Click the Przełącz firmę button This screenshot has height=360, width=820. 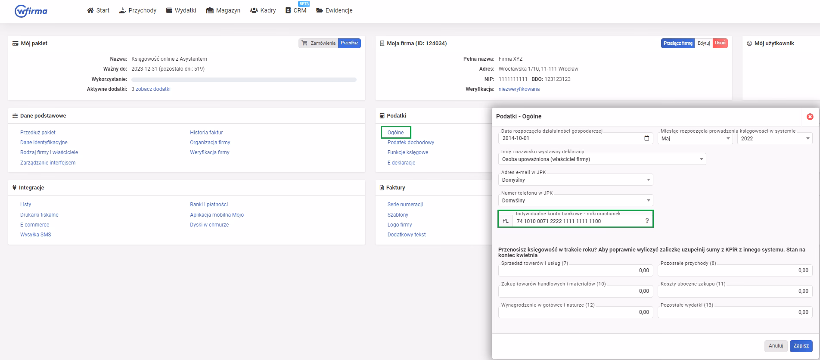pos(677,43)
